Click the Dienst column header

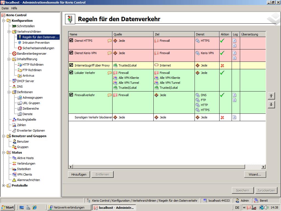(207, 34)
